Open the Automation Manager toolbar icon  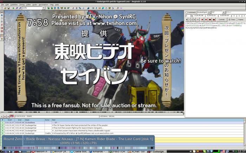[x=88, y=8]
